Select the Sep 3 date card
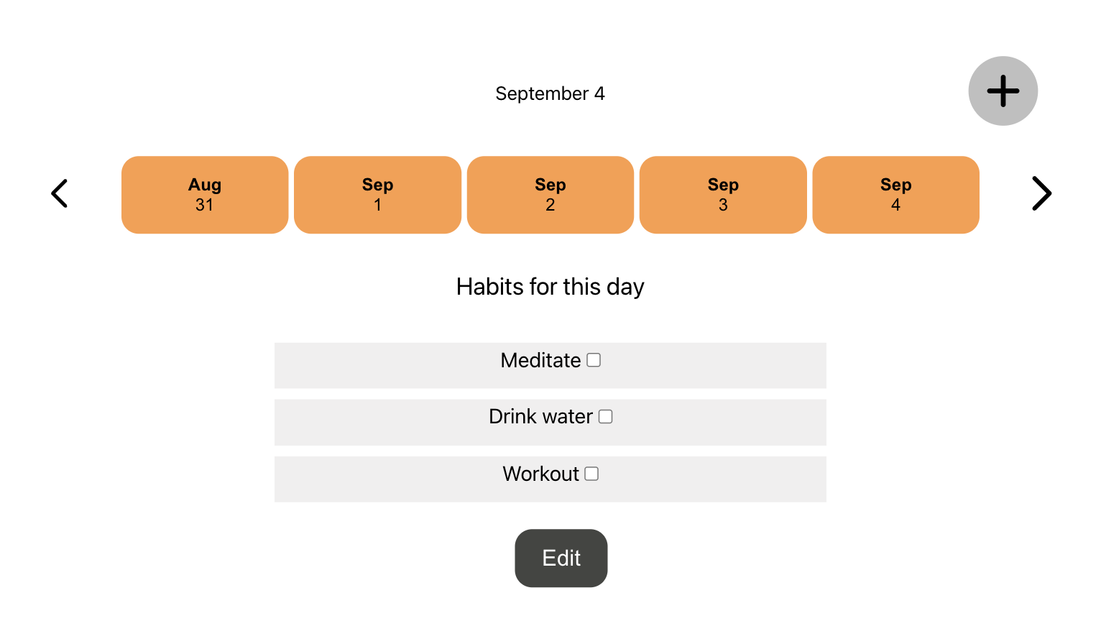Viewport: 1101px width, 644px height. 722,195
